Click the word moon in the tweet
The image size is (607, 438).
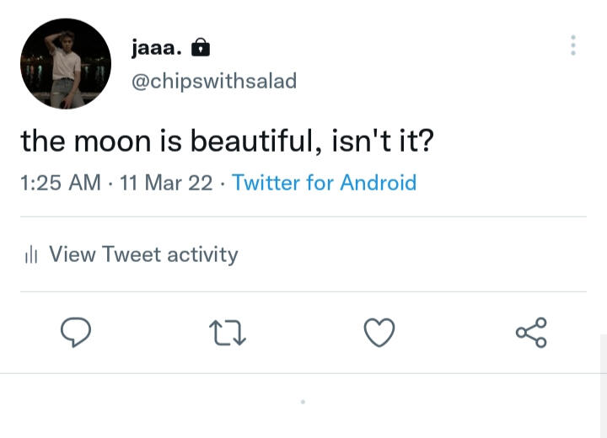pyautogui.click(x=113, y=142)
